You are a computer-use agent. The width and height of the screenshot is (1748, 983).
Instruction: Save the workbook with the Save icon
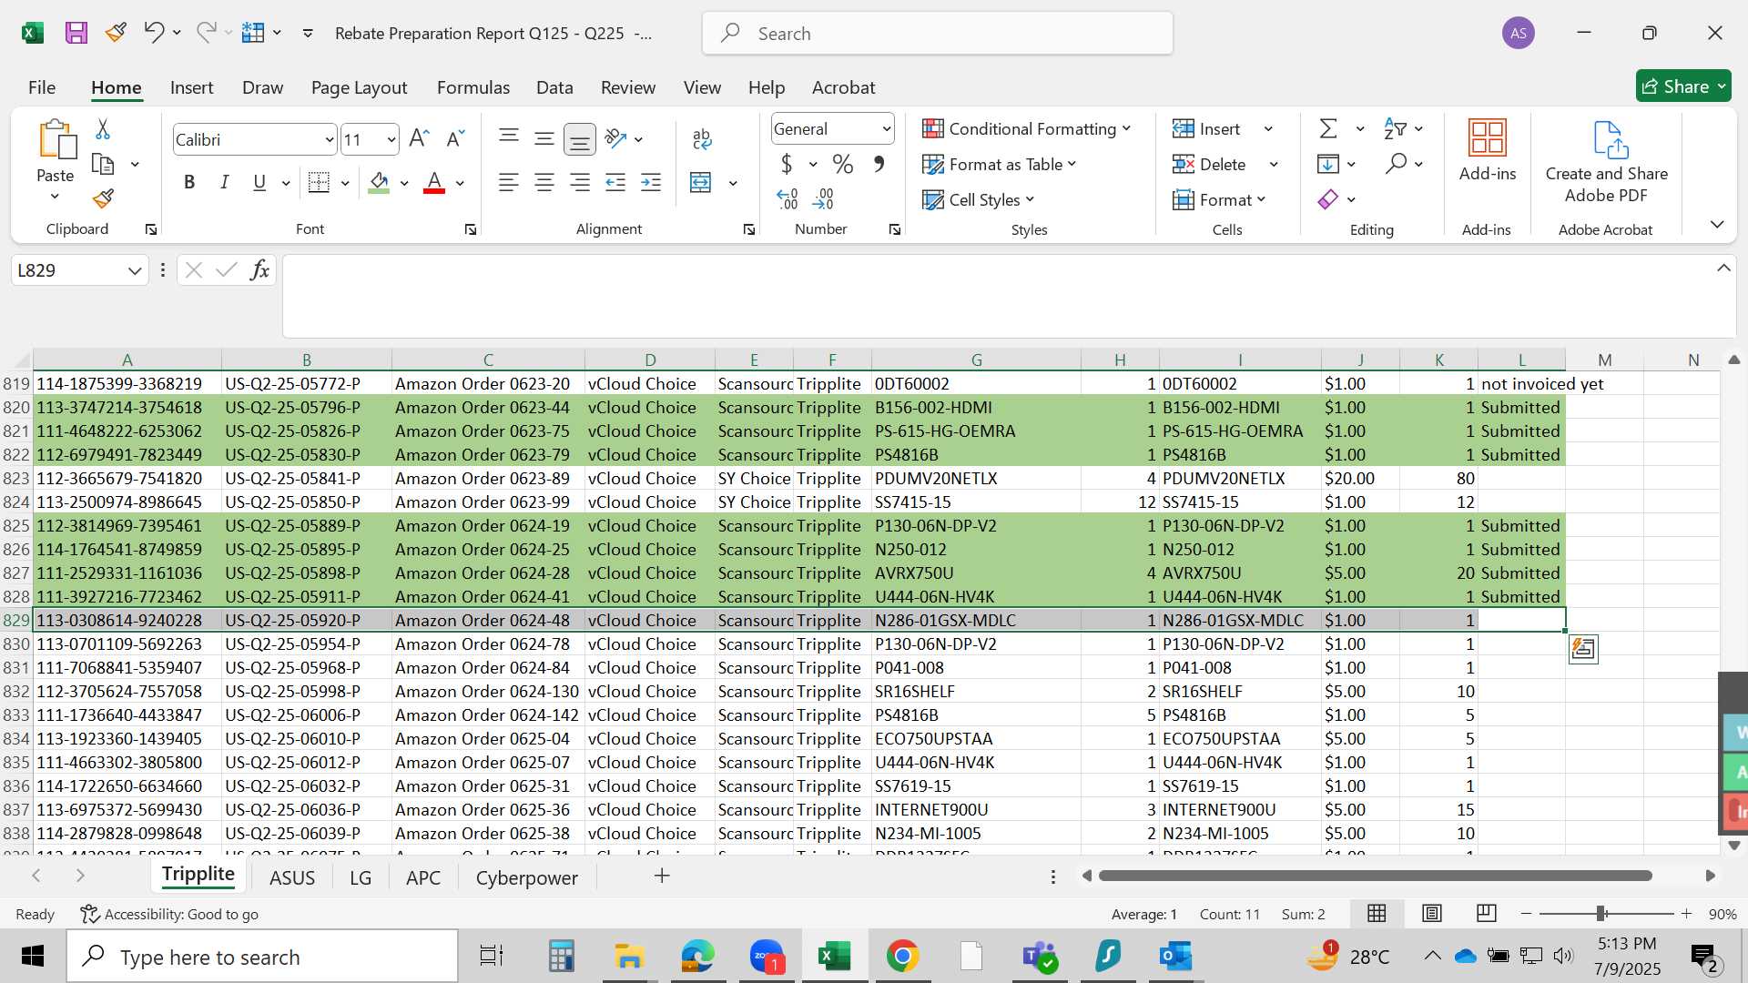pos(76,34)
